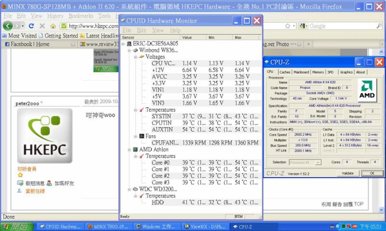The height and width of the screenshot is (231, 386).
Task: Click CPU-Z OK button
Action: tap(372, 173)
